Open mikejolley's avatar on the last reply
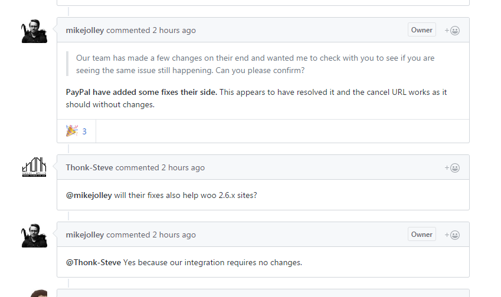 tap(34, 236)
